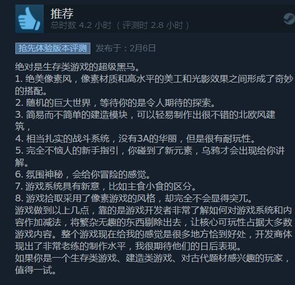The width and height of the screenshot is (295, 285).
Task: Click point 7 about 主食小食的区分
Action: (x=106, y=187)
